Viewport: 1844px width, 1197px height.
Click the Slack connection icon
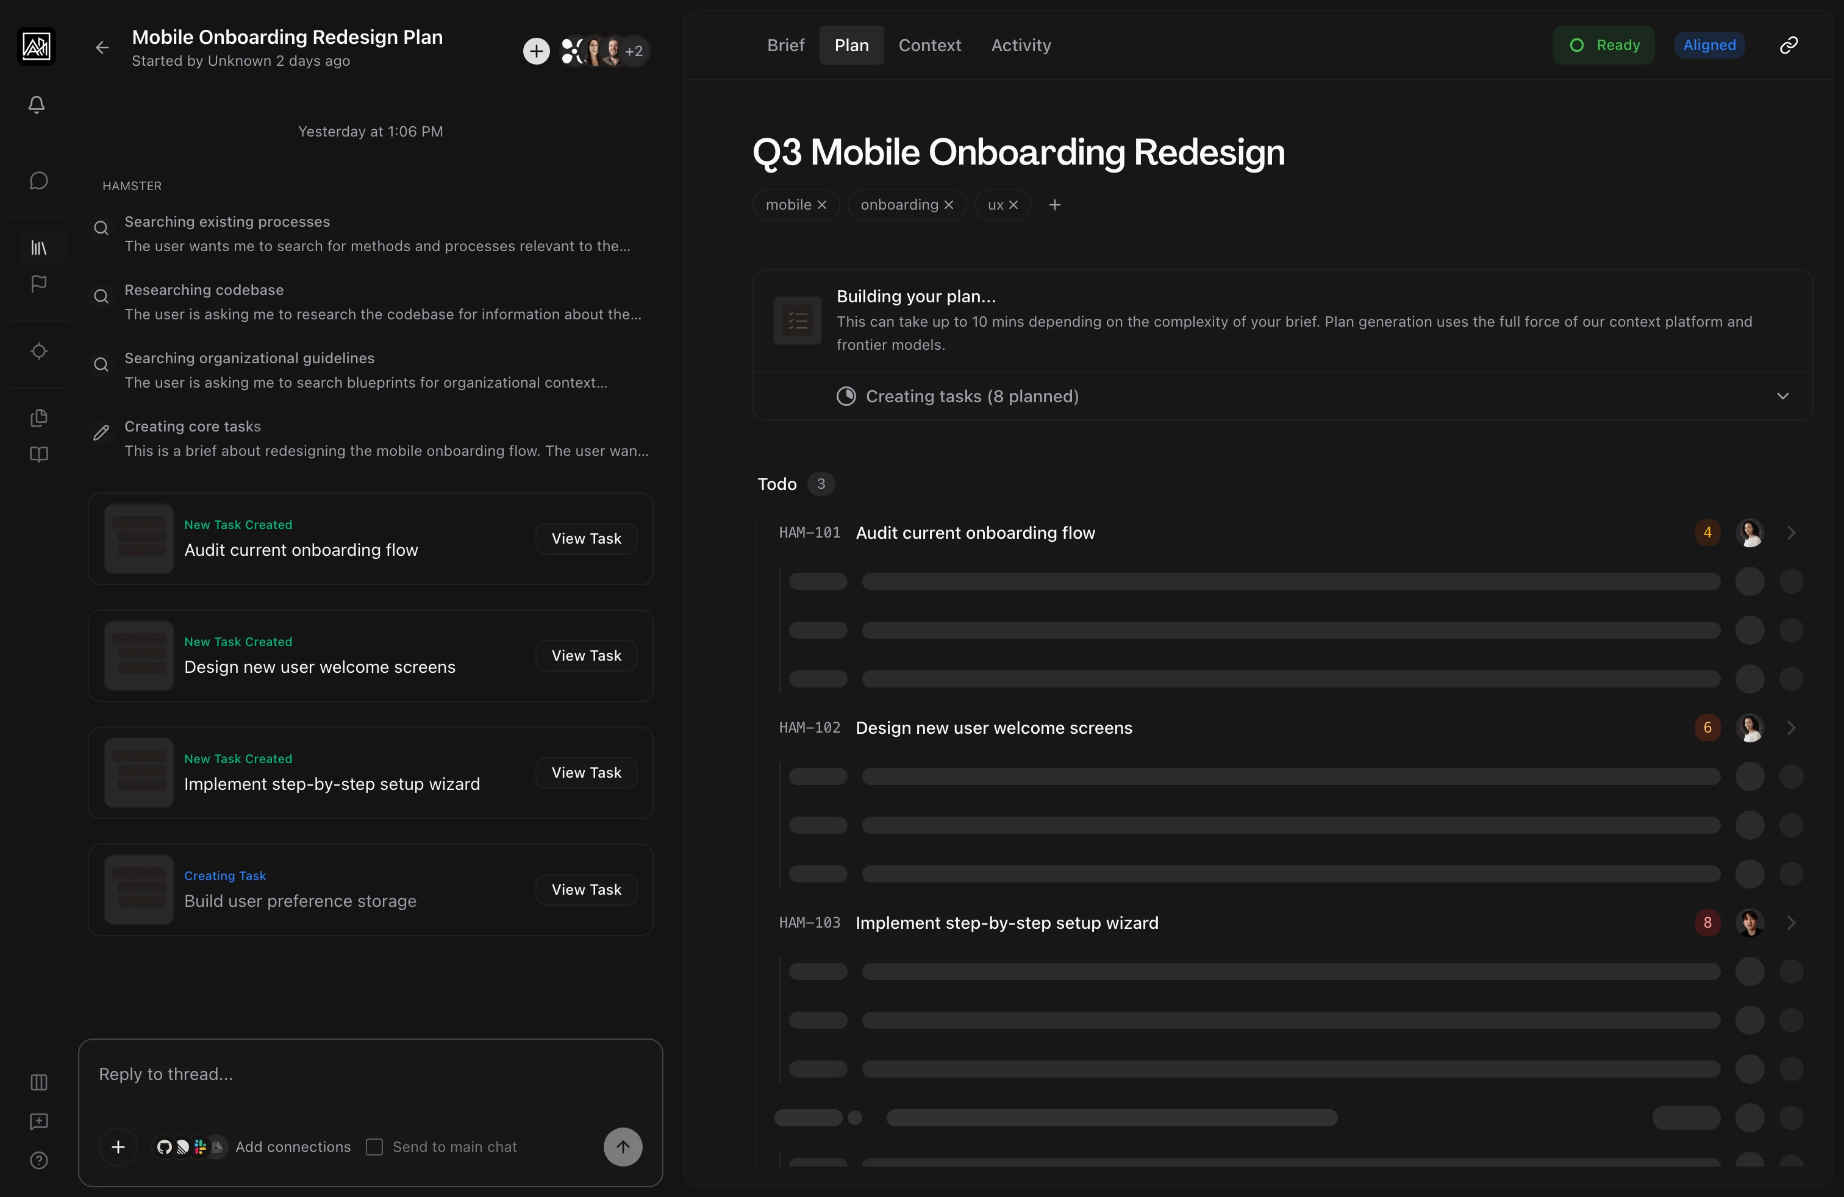click(x=199, y=1148)
